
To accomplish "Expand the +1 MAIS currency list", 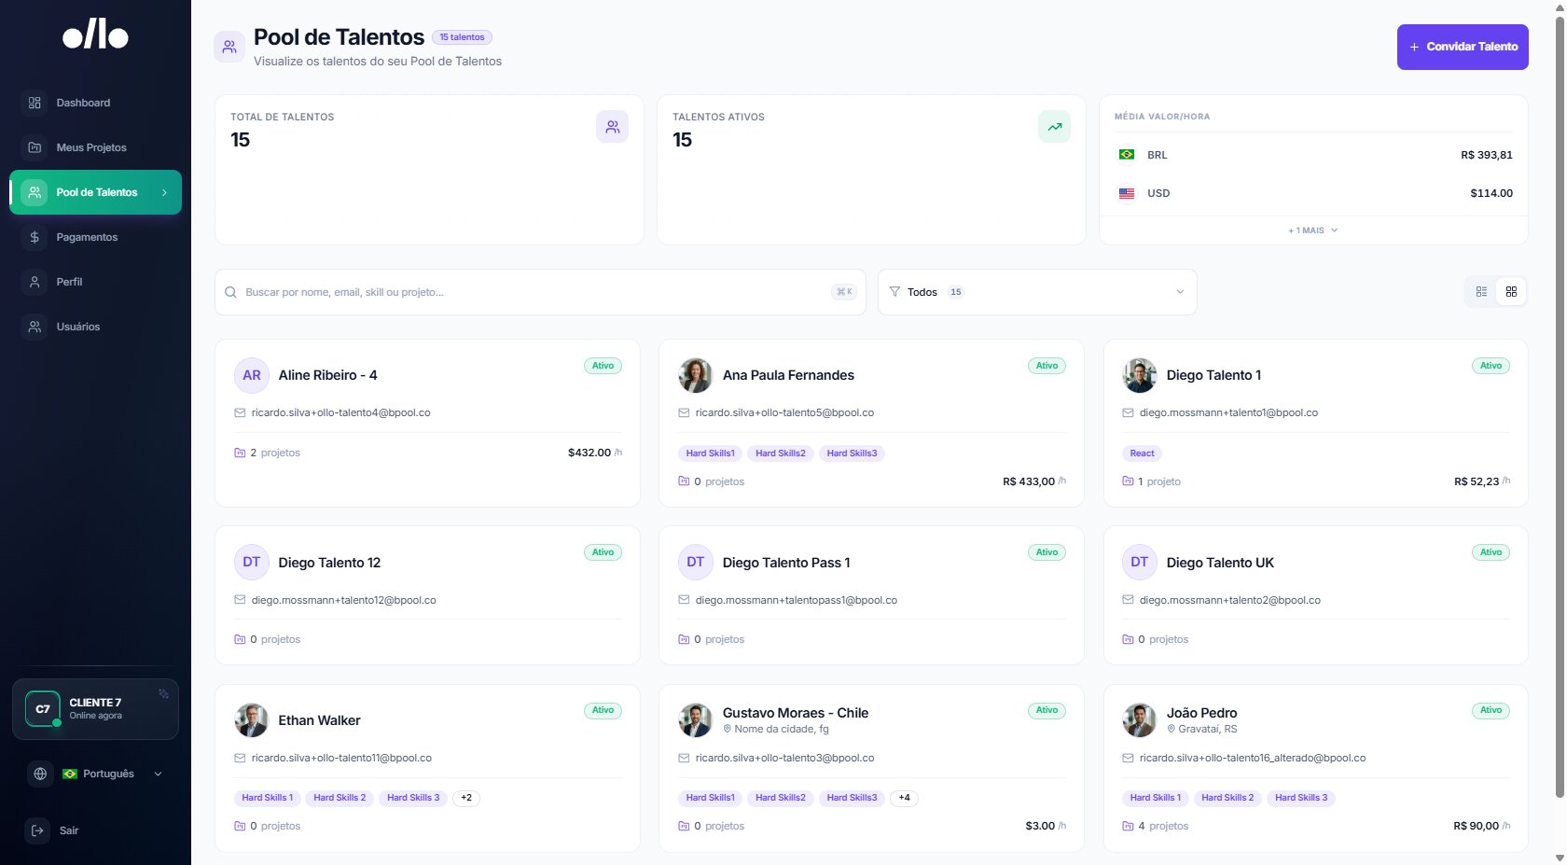I will (1313, 230).
